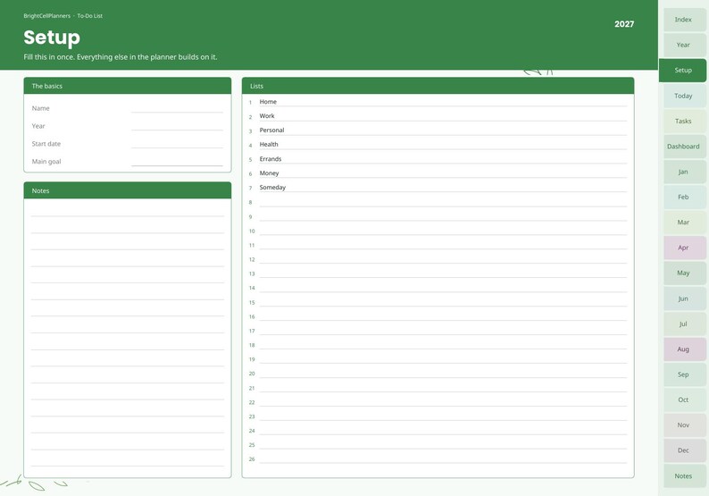Click the empty list line numbered 10
Viewport: 709px width, 496px height.
443,231
